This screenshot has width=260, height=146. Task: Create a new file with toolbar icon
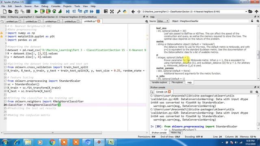click(x=4, y=11)
